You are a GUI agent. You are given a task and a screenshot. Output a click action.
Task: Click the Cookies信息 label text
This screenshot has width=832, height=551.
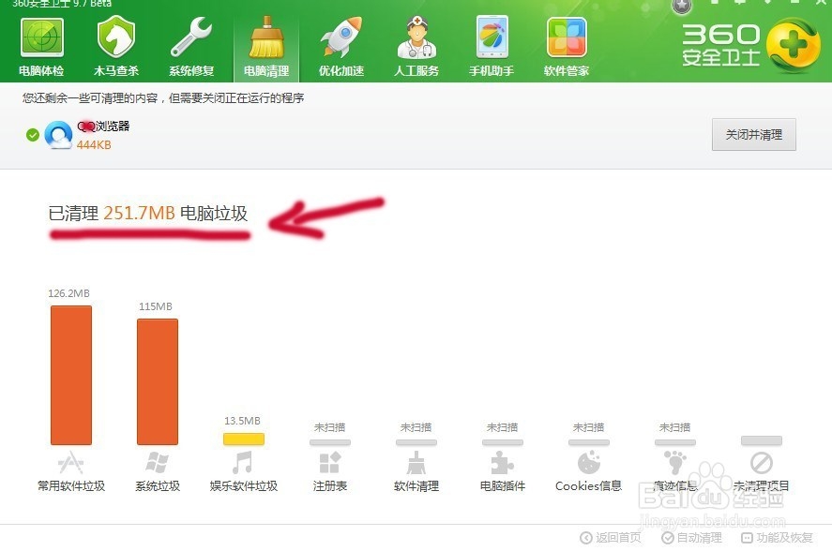[x=588, y=485]
